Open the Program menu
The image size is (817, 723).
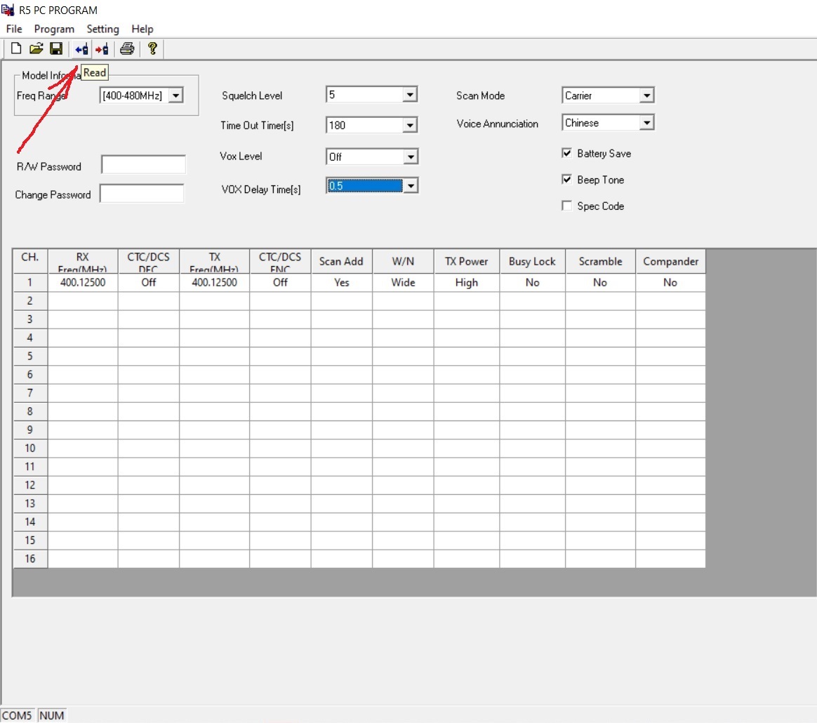pos(54,29)
